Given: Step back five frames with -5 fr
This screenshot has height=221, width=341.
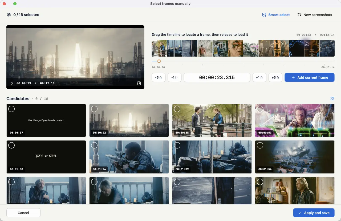Looking at the screenshot, I should tap(159, 77).
